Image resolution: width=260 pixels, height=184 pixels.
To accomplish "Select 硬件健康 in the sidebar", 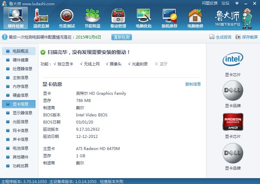I will pos(19,60).
